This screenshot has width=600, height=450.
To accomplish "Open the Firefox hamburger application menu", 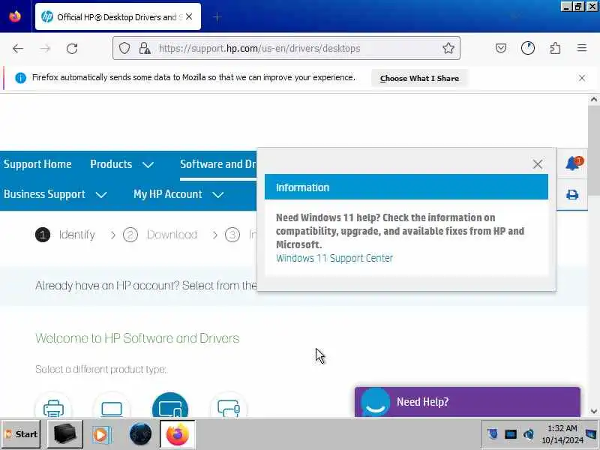I will point(582,48).
